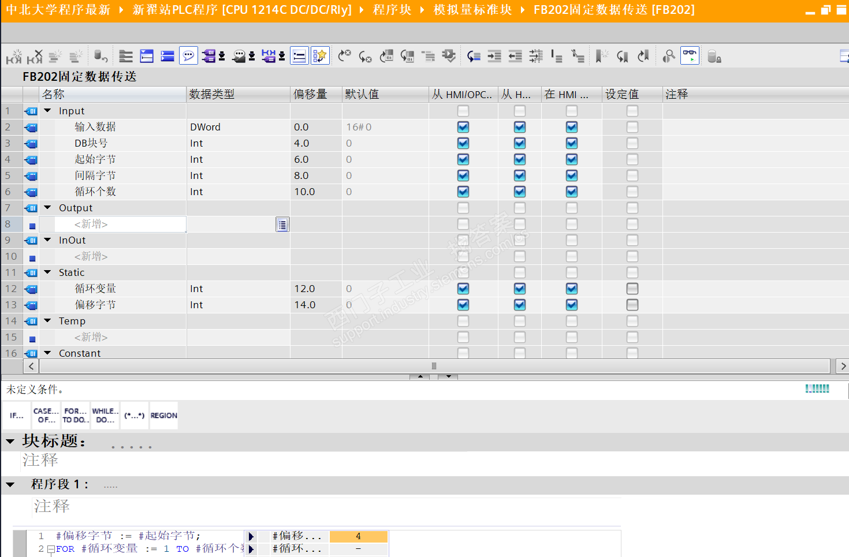Collapse the FOR loop code fold

pyautogui.click(x=51, y=549)
